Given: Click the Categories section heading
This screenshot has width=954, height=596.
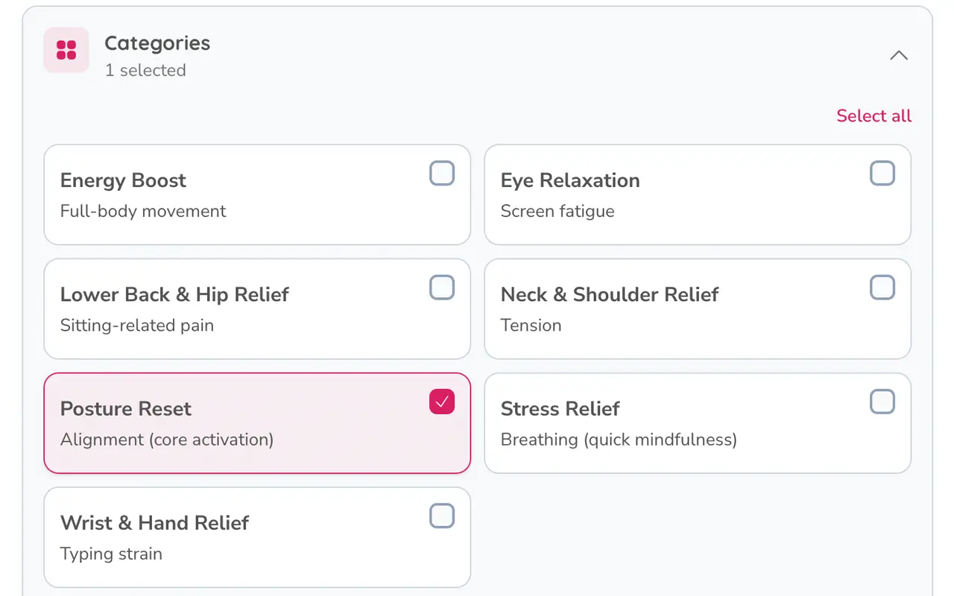Looking at the screenshot, I should (157, 43).
